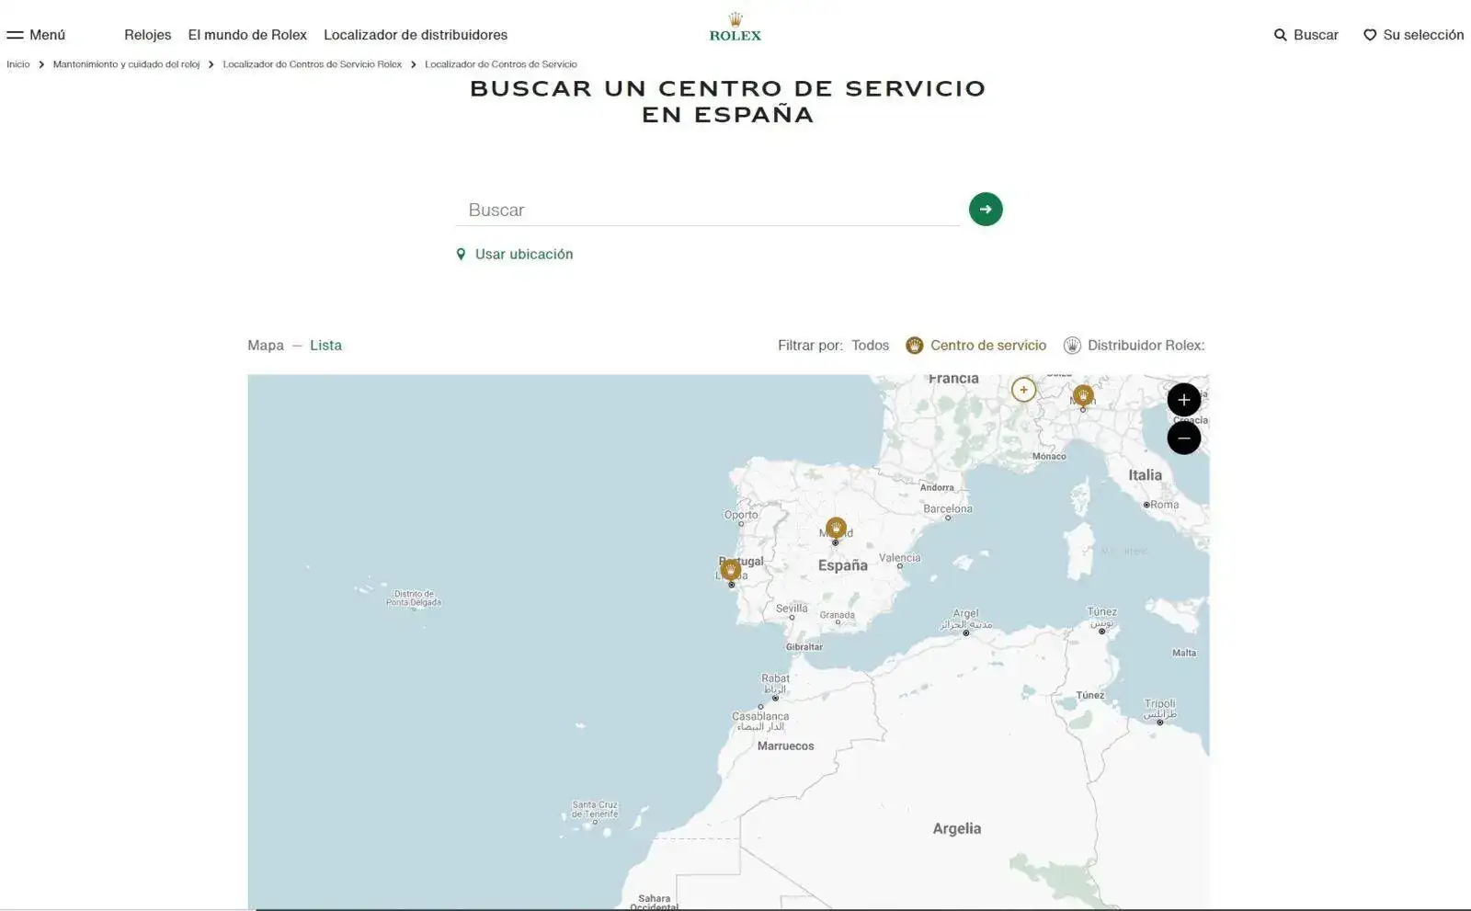The image size is (1471, 911).
Task: Click the España label on the map
Action: tap(843, 565)
